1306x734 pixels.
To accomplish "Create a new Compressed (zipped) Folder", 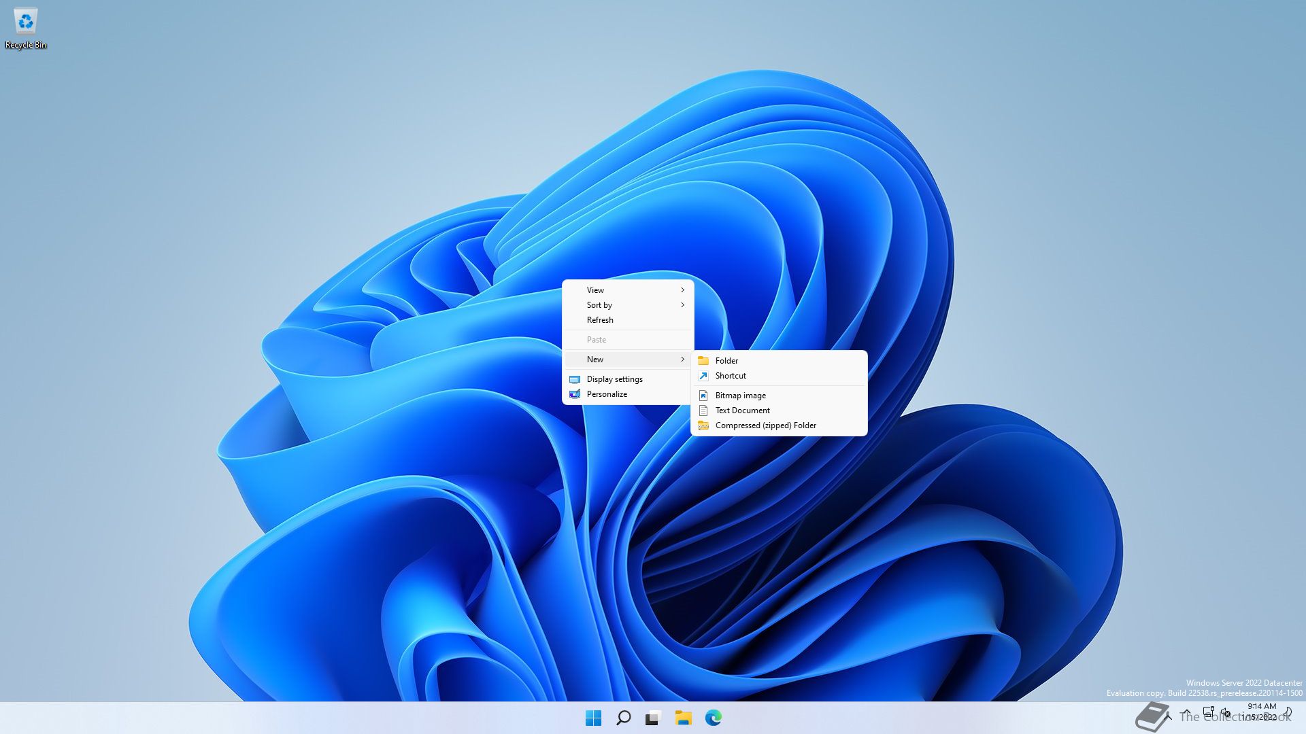I will [x=779, y=425].
